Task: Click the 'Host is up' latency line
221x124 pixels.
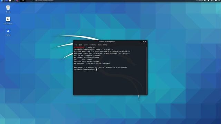Action: [87, 55]
